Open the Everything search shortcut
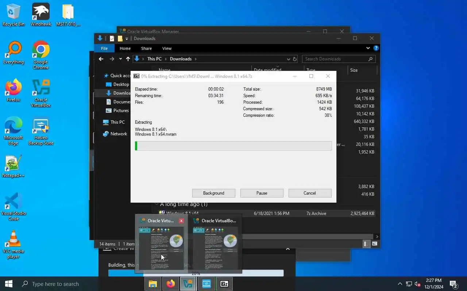 [13, 53]
